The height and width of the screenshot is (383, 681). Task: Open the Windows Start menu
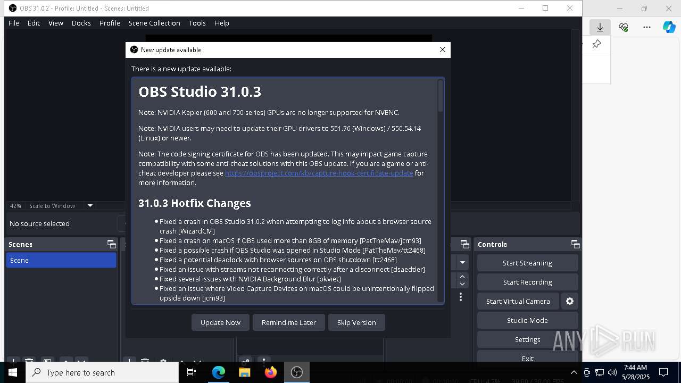[13, 372]
